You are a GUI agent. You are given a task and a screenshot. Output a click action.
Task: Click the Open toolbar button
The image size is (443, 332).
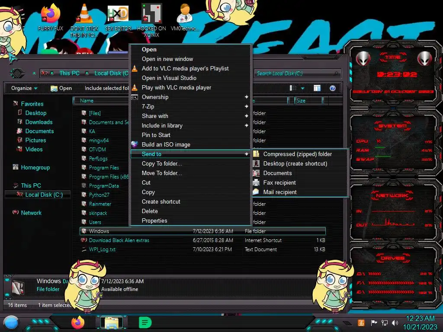click(x=61, y=88)
